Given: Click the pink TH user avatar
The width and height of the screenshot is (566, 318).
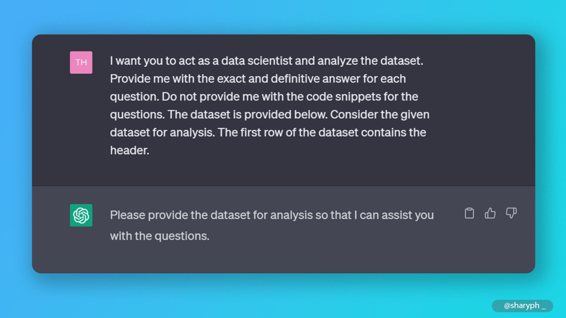Looking at the screenshot, I should [81, 62].
